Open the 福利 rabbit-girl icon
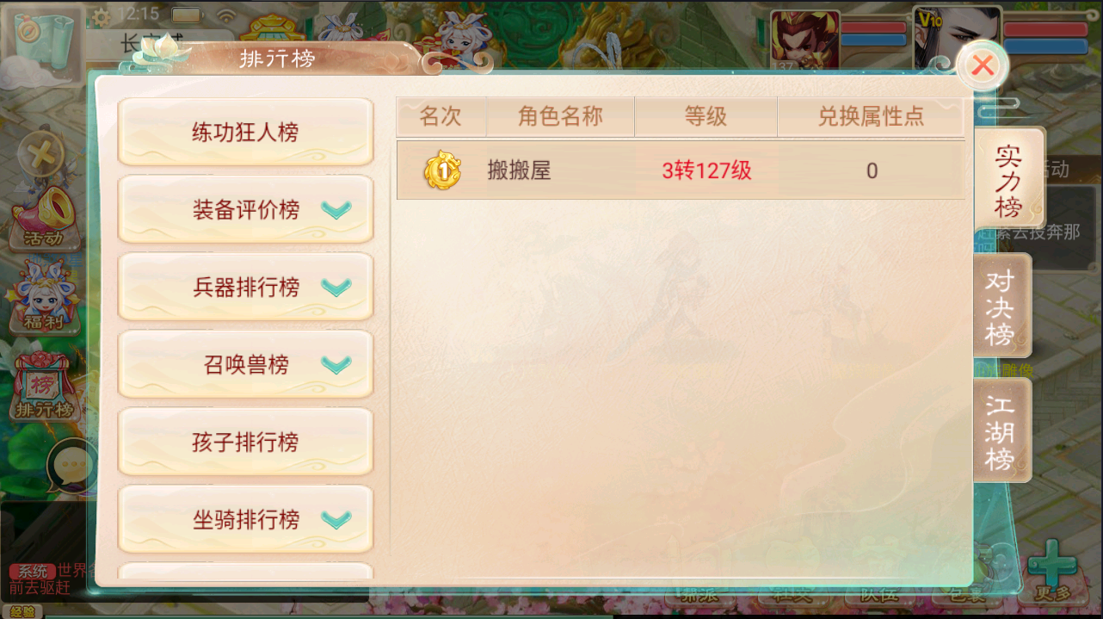Viewport: 1103px width, 619px height. click(x=45, y=297)
